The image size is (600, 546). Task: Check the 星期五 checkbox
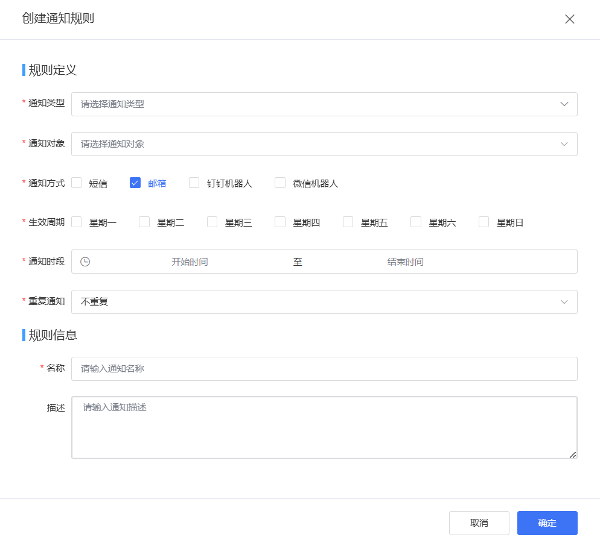point(348,222)
